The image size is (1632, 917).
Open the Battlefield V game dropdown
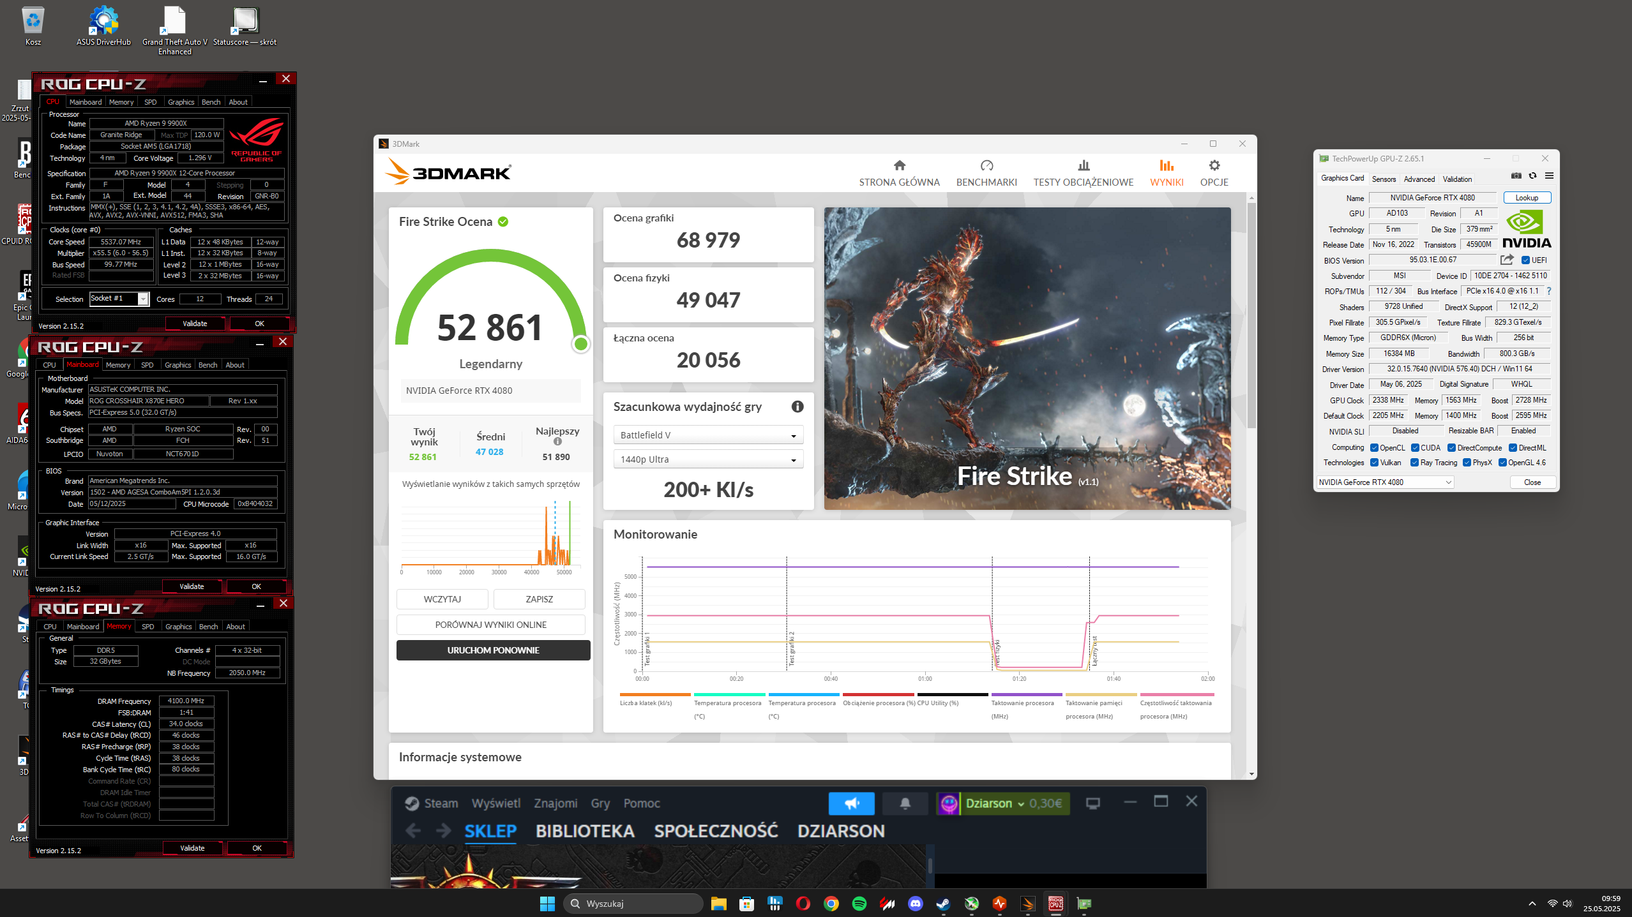pos(708,435)
